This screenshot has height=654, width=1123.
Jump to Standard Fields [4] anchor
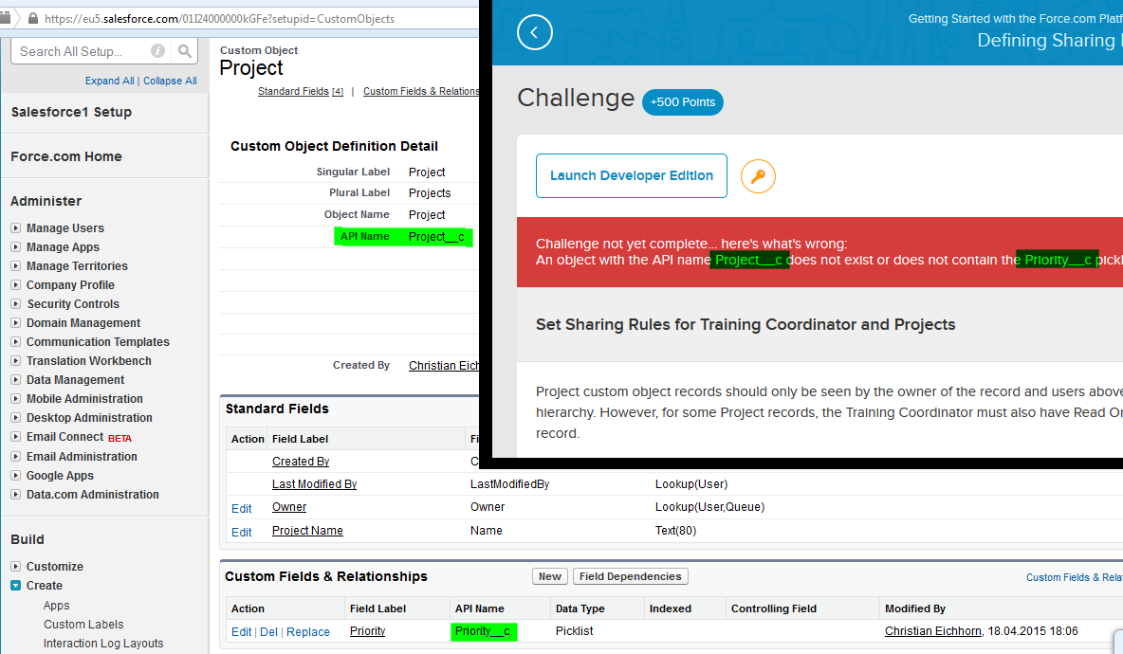pyautogui.click(x=300, y=92)
